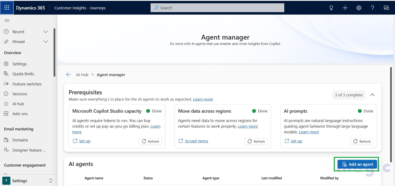This screenshot has width=395, height=186.
Task: Click Customer Insights - Journeys app name
Action: 80,8
